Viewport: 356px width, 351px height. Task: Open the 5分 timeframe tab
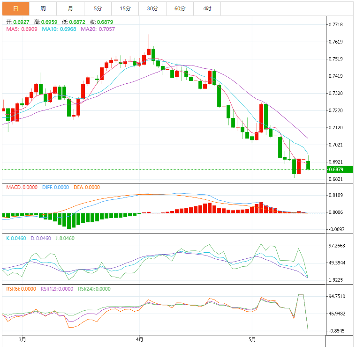[98, 8]
